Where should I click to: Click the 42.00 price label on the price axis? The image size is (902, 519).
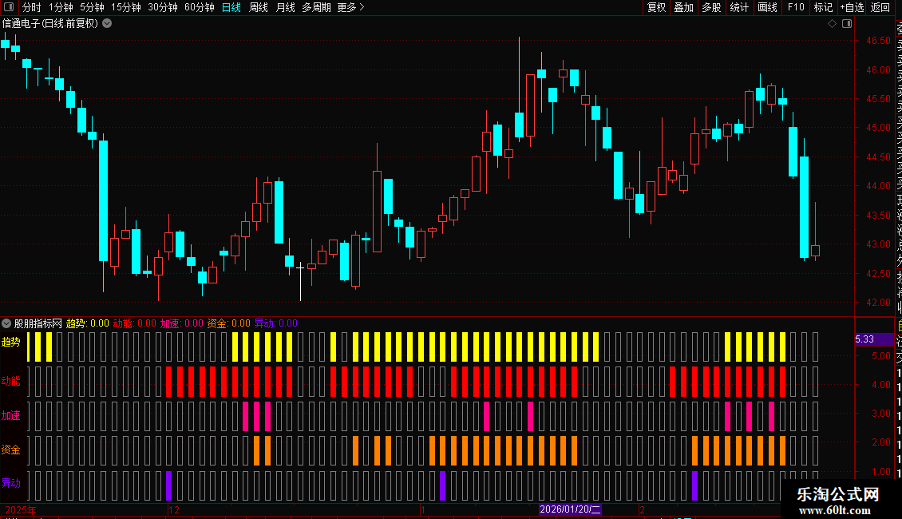(878, 303)
